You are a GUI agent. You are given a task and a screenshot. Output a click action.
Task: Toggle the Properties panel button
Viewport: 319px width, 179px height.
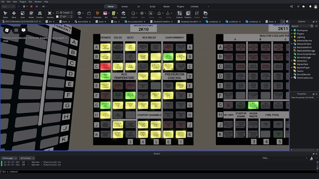(188, 14)
